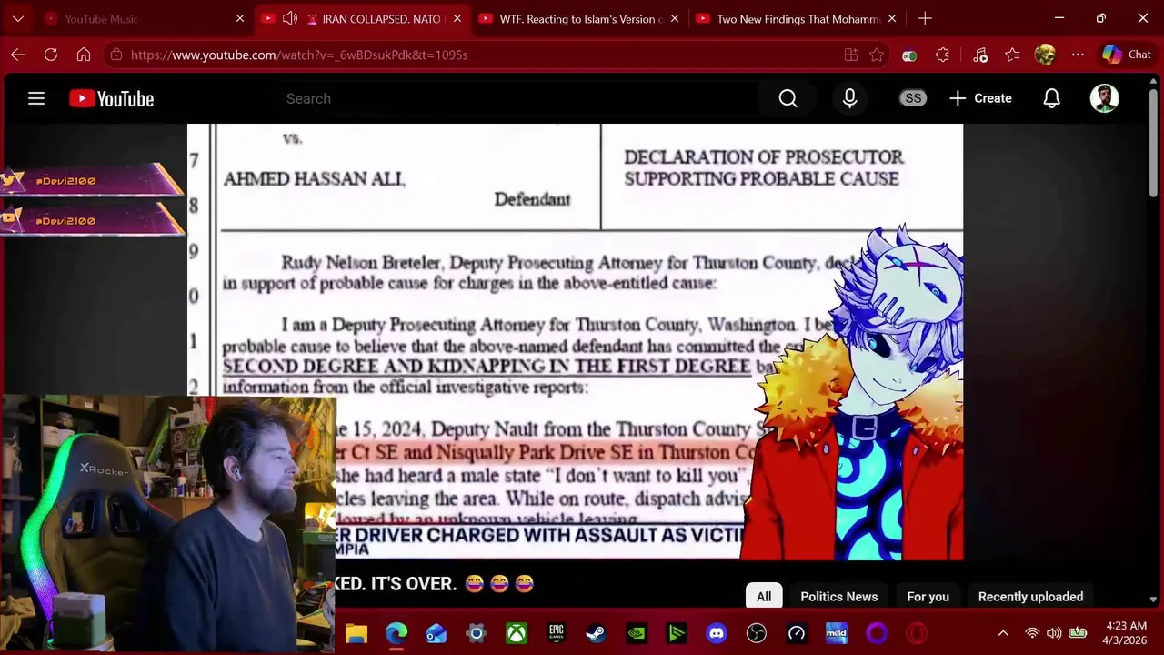Go back with the browser back arrow
The height and width of the screenshot is (655, 1164).
[x=18, y=55]
